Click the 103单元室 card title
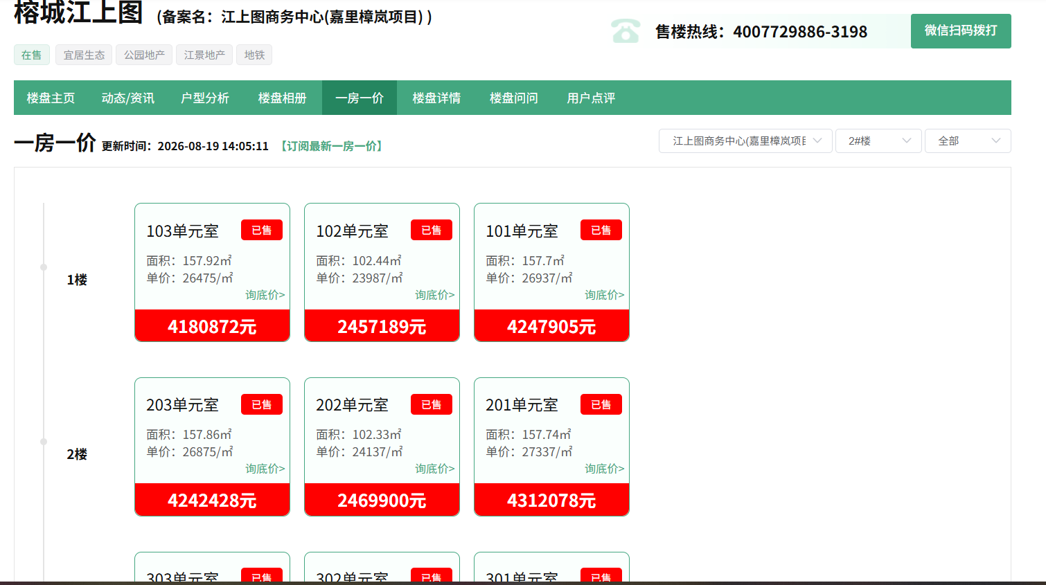The height and width of the screenshot is (585, 1046). point(182,231)
